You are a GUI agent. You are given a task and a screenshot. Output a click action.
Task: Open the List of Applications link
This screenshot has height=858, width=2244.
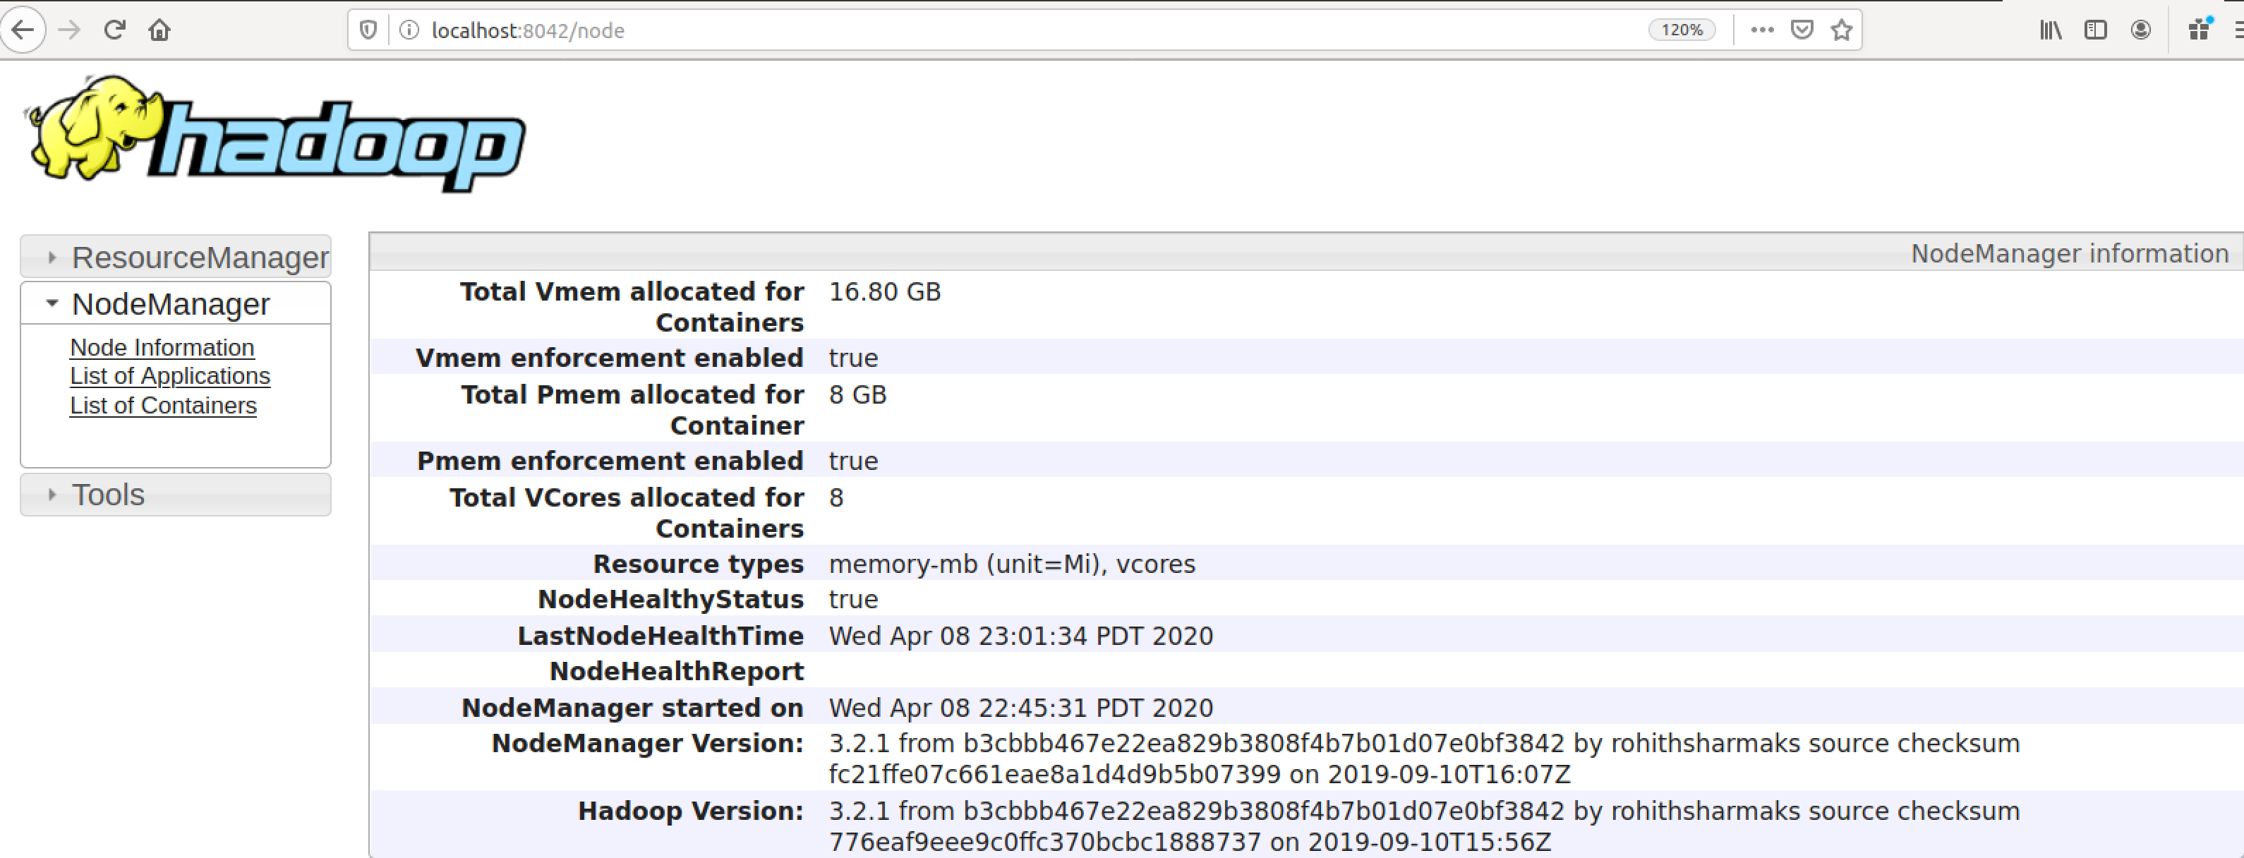pyautogui.click(x=170, y=376)
